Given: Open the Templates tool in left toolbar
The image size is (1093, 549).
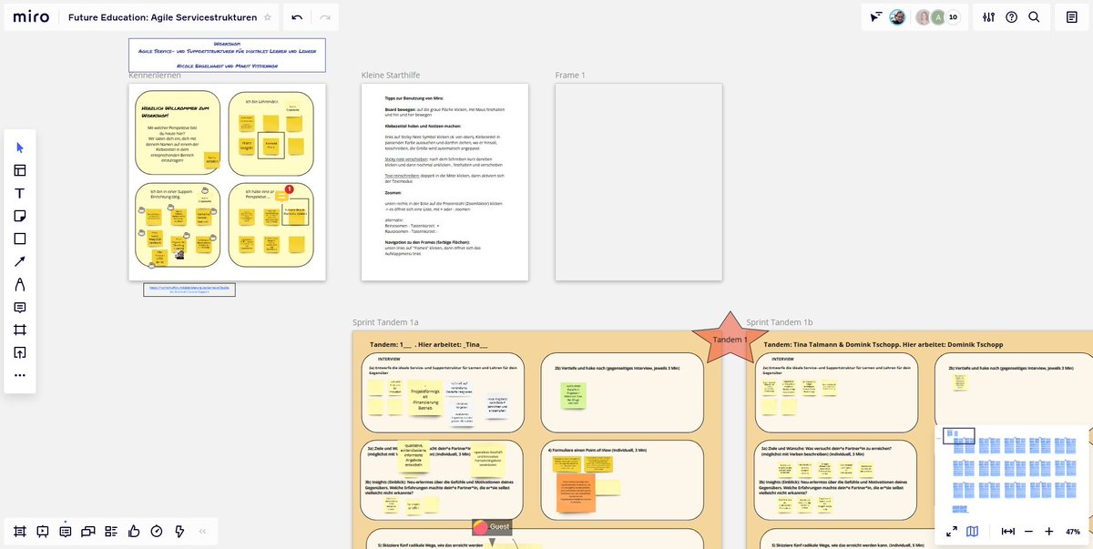Looking at the screenshot, I should click(x=20, y=170).
